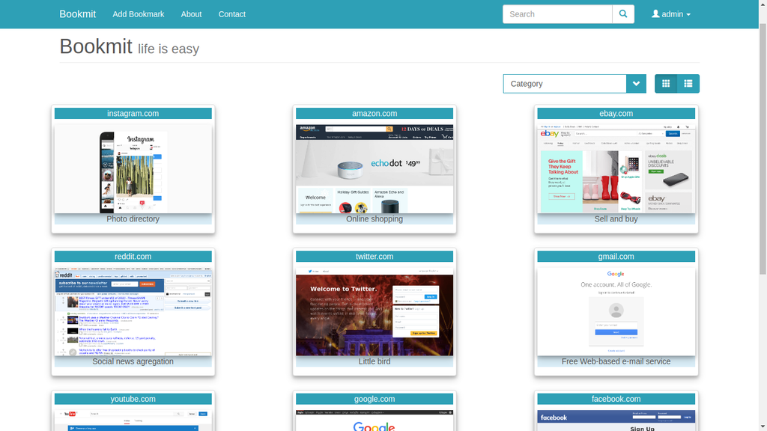The width and height of the screenshot is (767, 431).
Task: Open the ebay.com bookmark title
Action: 616,114
